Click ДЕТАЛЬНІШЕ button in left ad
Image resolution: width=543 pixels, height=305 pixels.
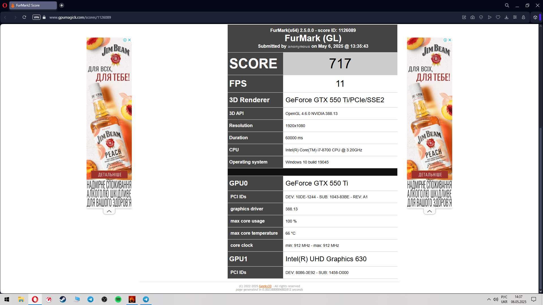pyautogui.click(x=109, y=175)
